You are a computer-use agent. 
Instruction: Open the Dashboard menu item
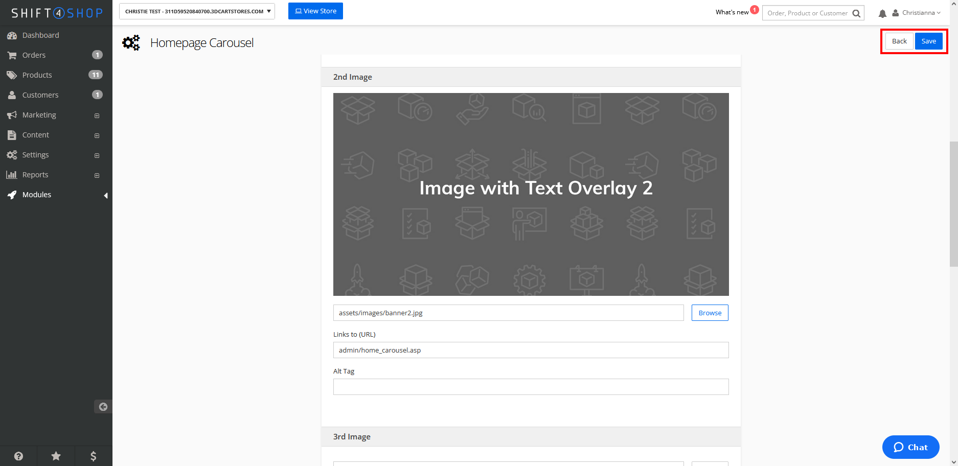tap(56, 35)
